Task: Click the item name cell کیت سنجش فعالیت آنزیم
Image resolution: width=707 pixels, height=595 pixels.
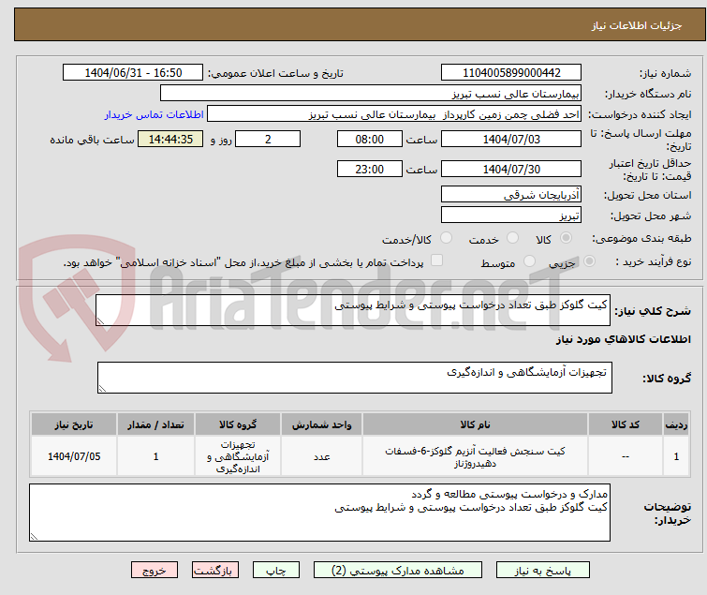Action: coord(476,456)
